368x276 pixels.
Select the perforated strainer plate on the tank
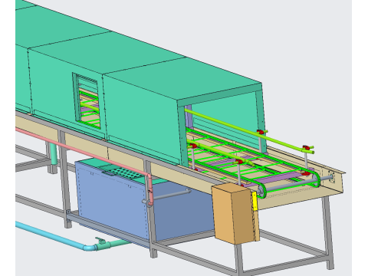click(125, 173)
